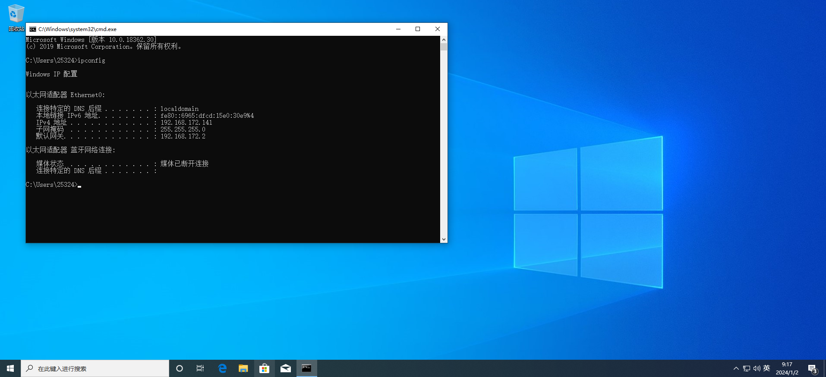The image size is (826, 377).
Task: Open File Explorer from the taskbar
Action: [x=243, y=368]
